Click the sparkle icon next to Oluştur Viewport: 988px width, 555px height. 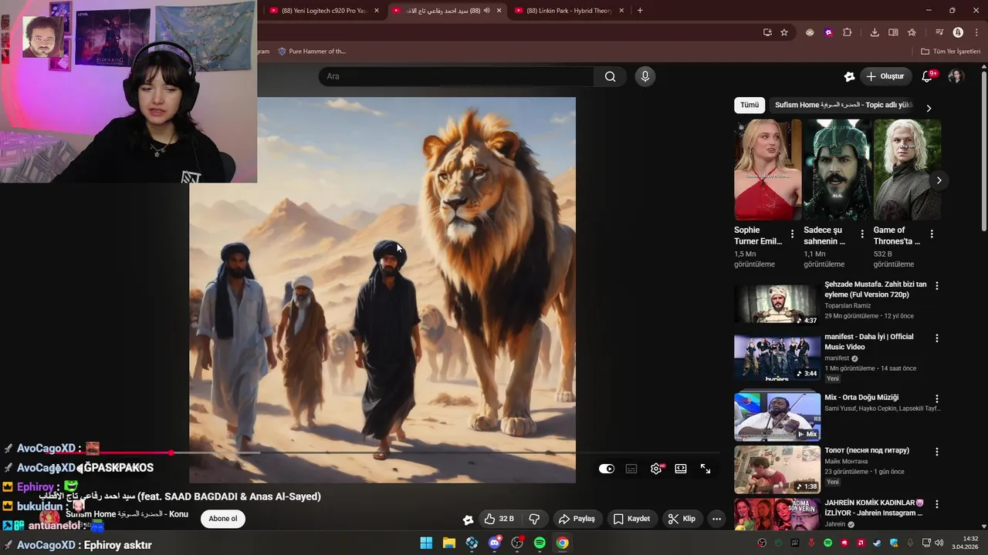point(849,76)
